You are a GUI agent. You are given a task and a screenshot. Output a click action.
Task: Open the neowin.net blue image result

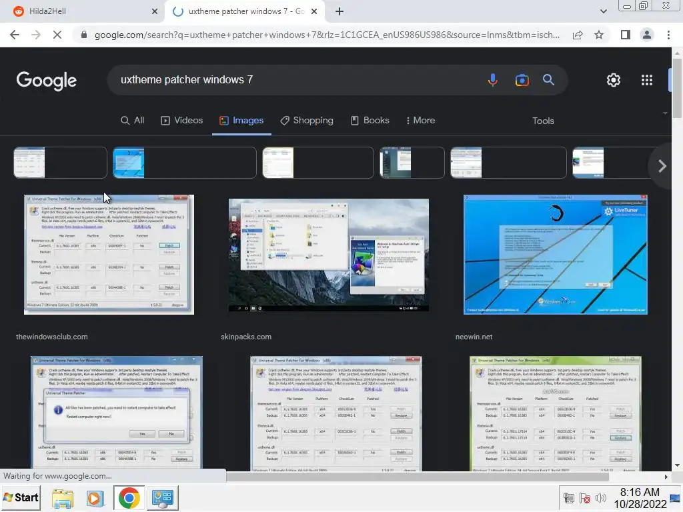[x=556, y=254]
